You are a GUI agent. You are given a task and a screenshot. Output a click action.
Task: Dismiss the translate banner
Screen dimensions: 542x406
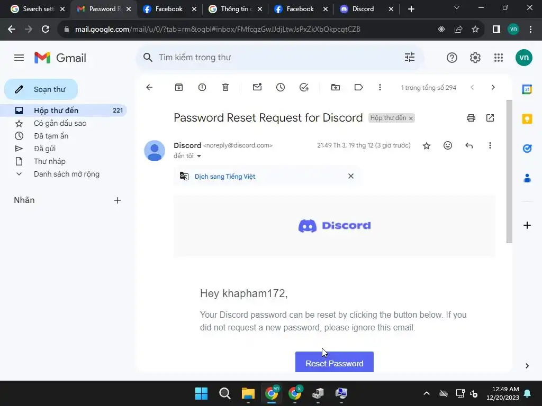(351, 176)
